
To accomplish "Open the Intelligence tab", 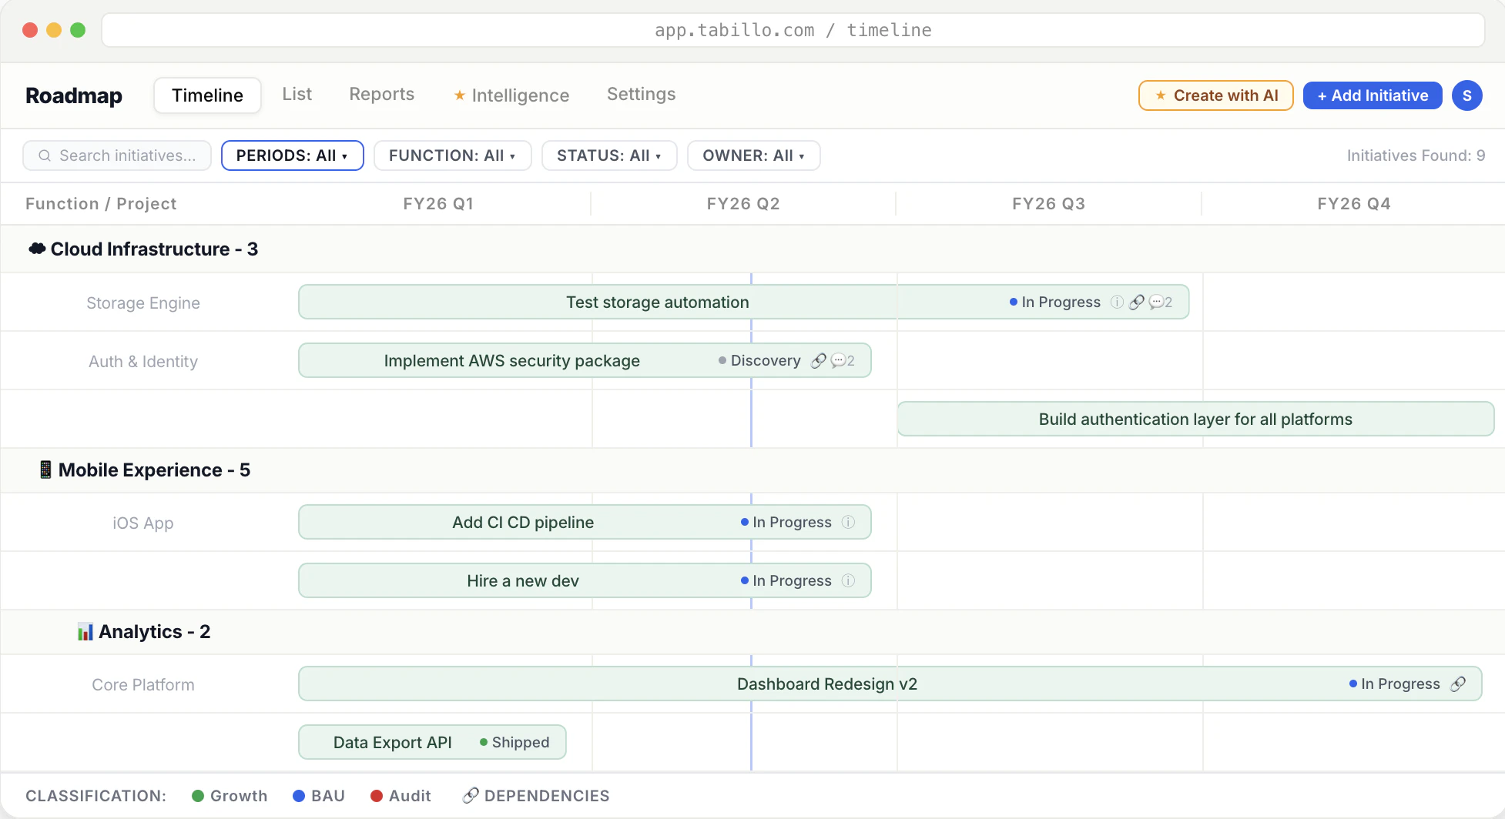I will tap(511, 95).
